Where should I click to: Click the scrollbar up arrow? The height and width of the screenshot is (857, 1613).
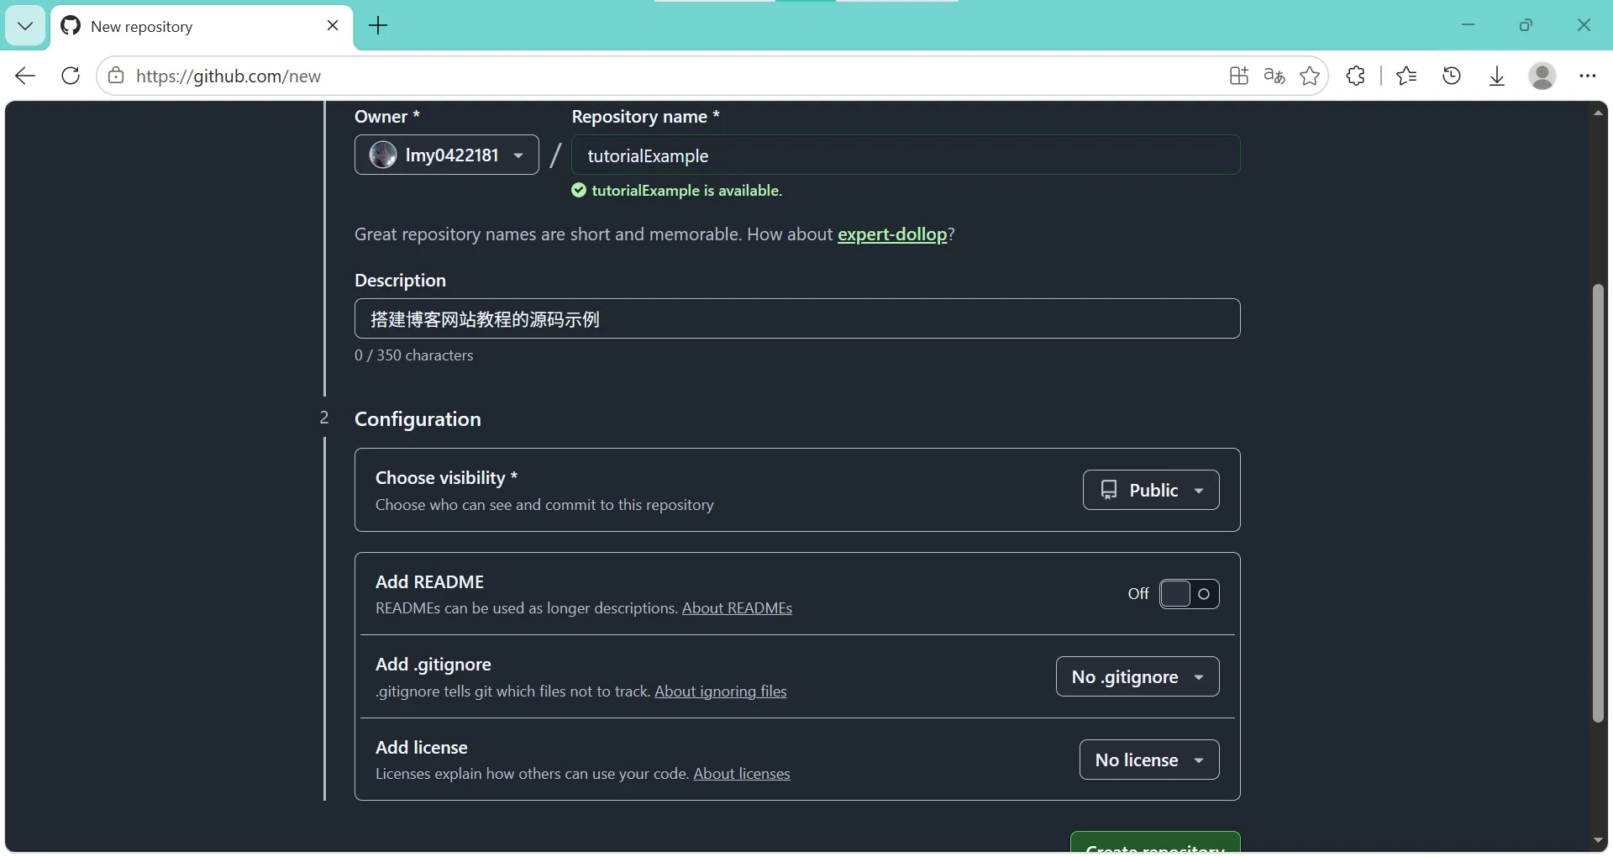(1598, 113)
